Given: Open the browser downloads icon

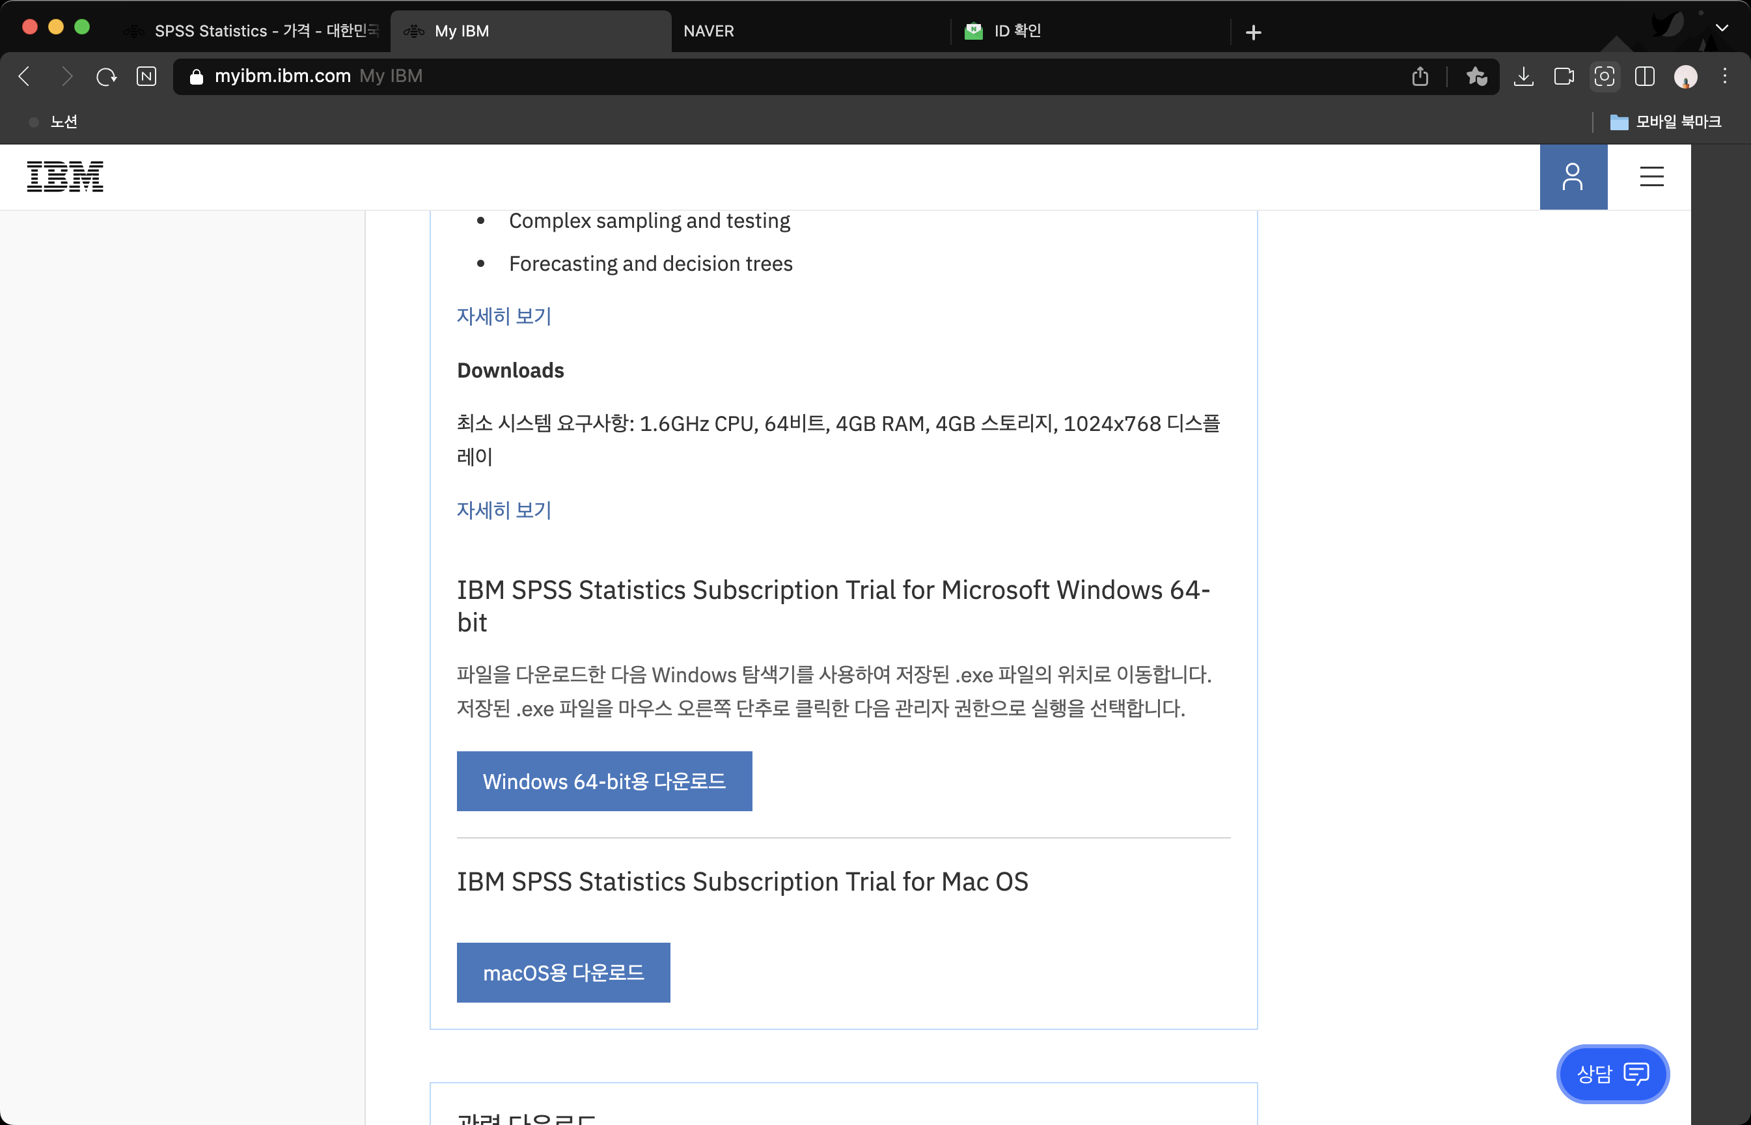Looking at the screenshot, I should [1523, 77].
